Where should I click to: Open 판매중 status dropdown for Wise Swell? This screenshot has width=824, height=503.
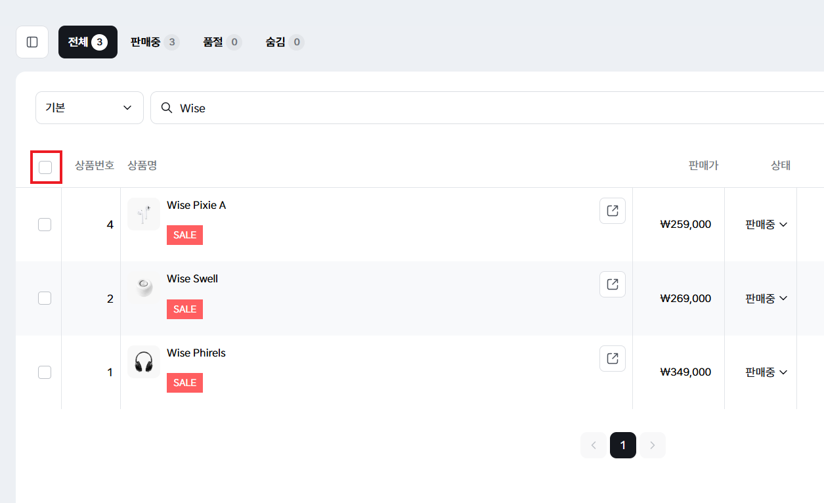tap(766, 298)
